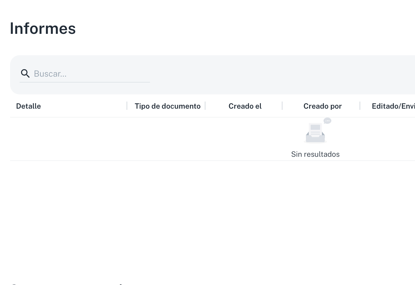Screen dimensions: 415x285
Task: Sort by the Detalle column header
Action: 28,106
